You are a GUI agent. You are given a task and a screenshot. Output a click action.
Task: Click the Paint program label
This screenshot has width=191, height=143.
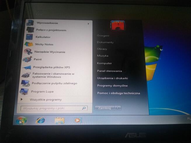(x=38, y=59)
